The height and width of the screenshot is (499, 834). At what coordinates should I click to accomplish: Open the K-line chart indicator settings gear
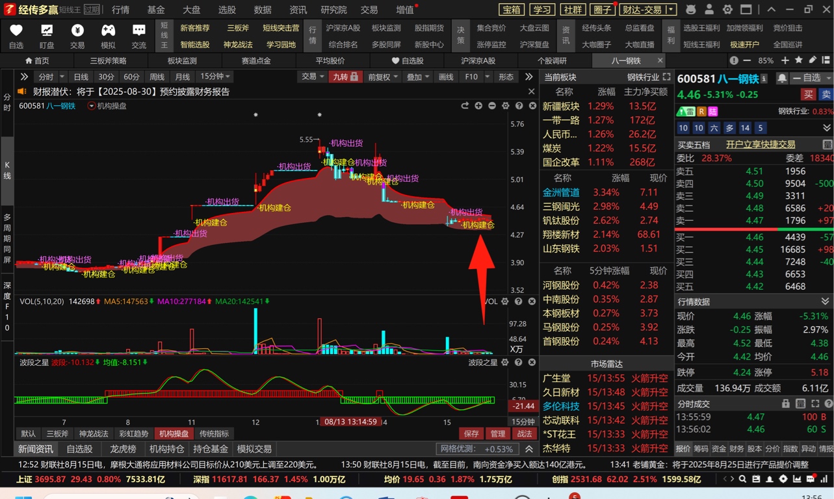505,105
